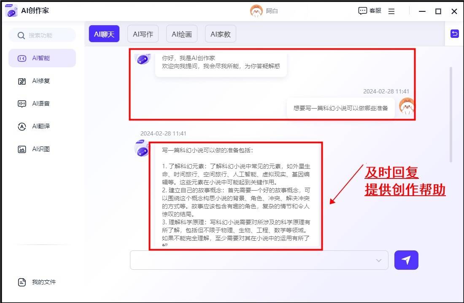Switch to the AI写作 tab
The image size is (464, 303).
tap(143, 34)
